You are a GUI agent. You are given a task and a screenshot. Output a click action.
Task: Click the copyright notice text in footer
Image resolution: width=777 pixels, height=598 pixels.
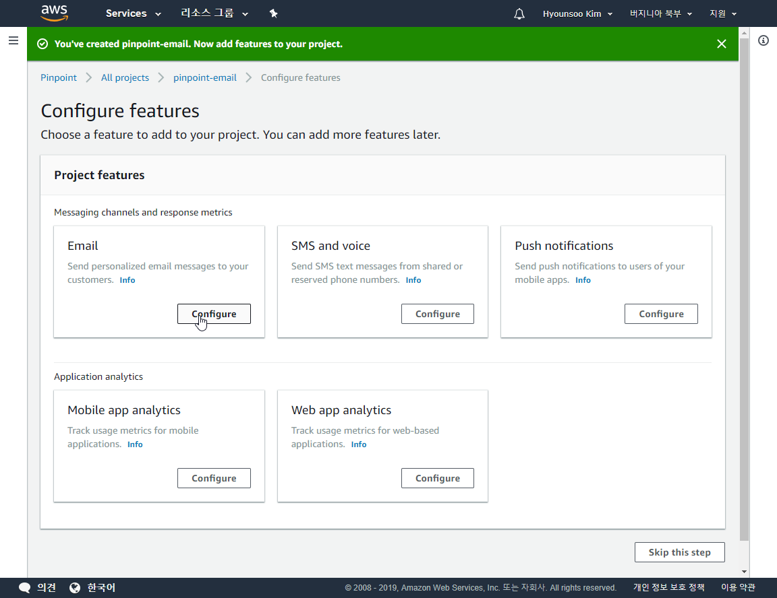pos(481,588)
